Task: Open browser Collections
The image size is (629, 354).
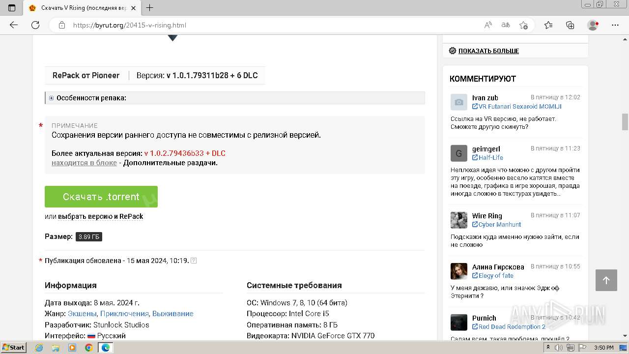Action: pos(570,25)
